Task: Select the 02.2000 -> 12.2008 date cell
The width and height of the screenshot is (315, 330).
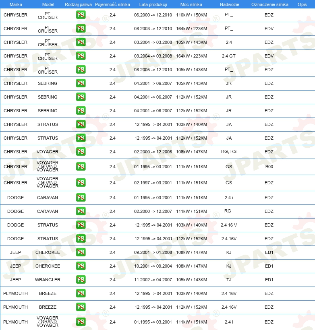Action: [153, 152]
